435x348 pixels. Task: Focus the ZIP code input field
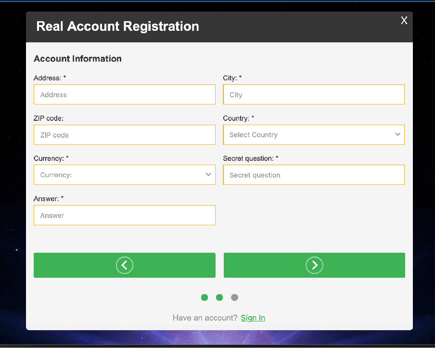pyautogui.click(x=125, y=135)
